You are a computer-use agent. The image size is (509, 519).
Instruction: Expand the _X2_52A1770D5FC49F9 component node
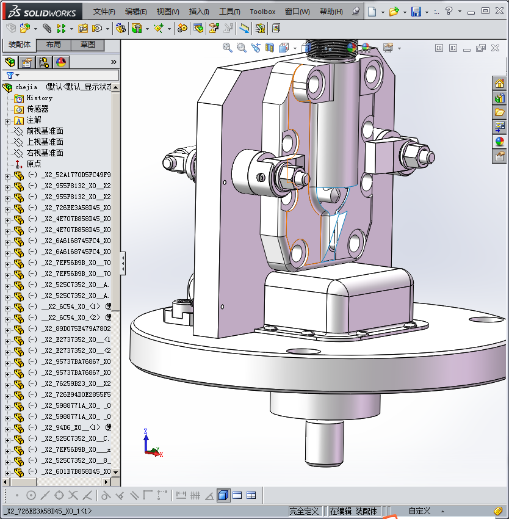pos(7,175)
